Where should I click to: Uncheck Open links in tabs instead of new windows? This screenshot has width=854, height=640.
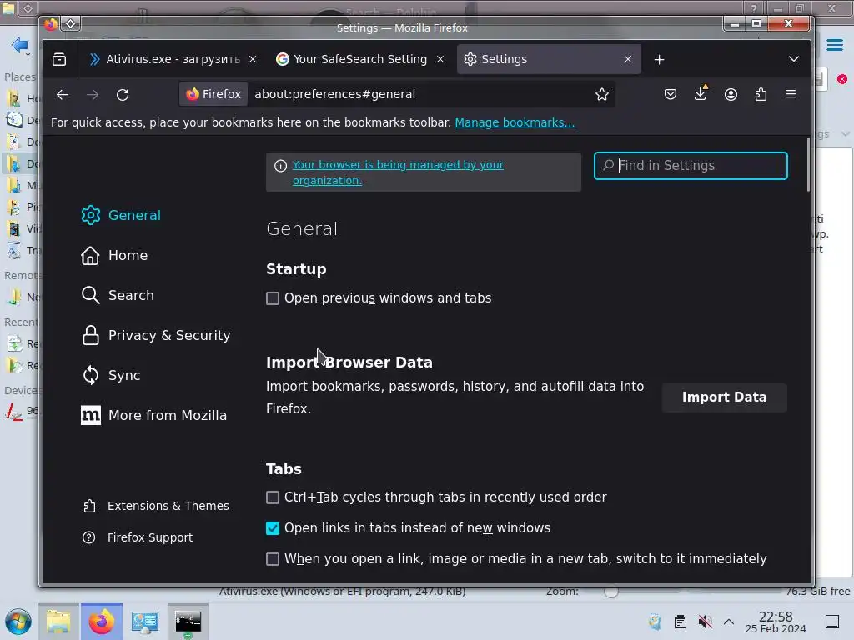click(273, 528)
